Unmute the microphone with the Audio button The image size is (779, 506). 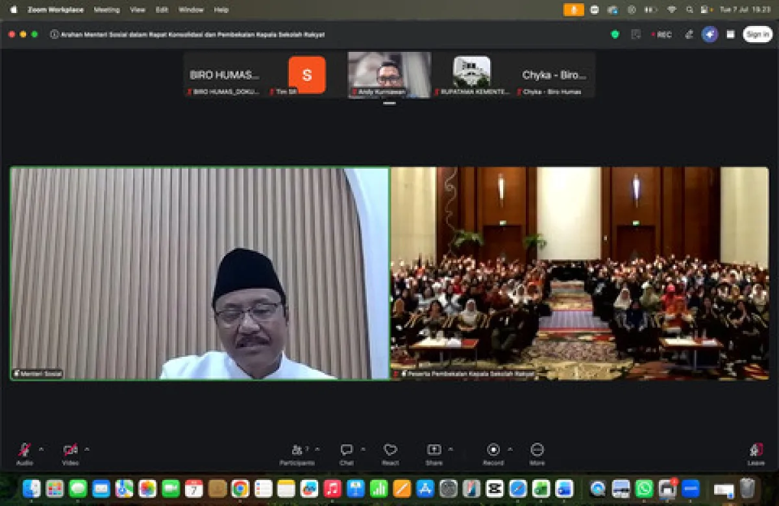(x=25, y=453)
